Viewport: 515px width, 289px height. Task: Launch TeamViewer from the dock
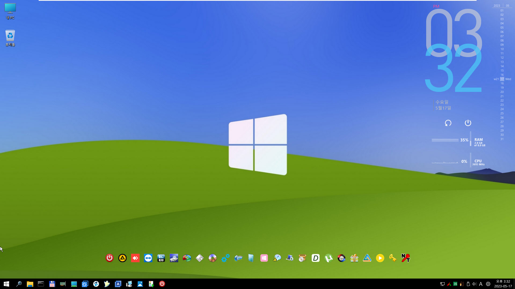(x=148, y=258)
